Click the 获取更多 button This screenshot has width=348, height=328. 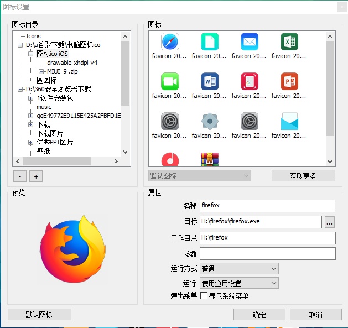(303, 176)
